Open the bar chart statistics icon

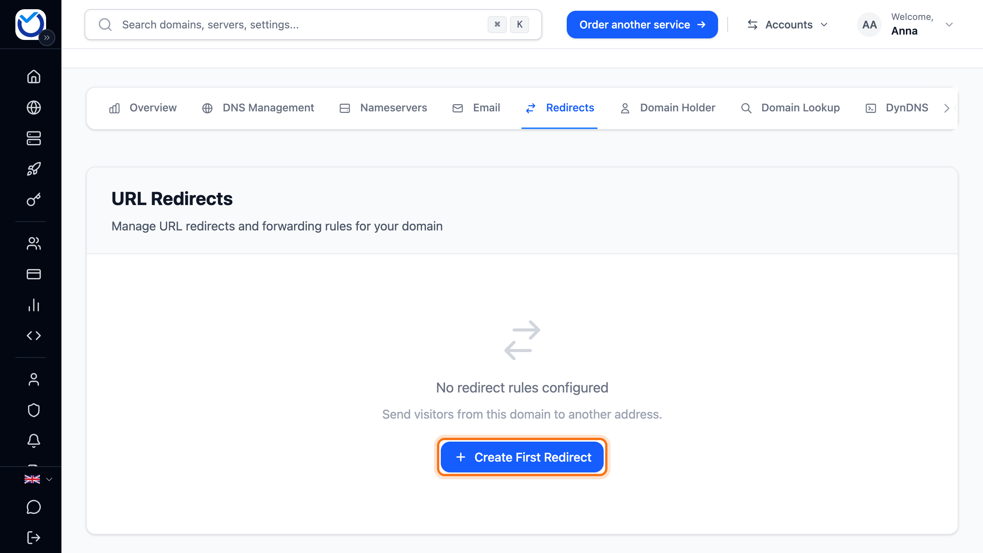(x=34, y=305)
